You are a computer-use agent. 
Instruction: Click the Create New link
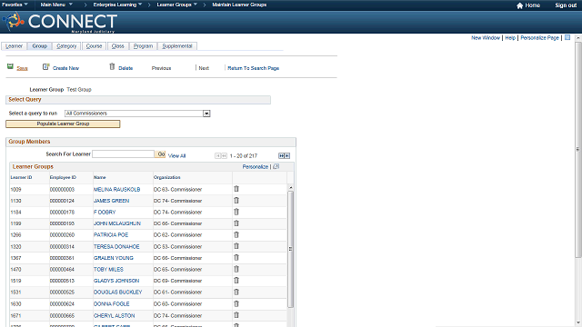(65, 68)
